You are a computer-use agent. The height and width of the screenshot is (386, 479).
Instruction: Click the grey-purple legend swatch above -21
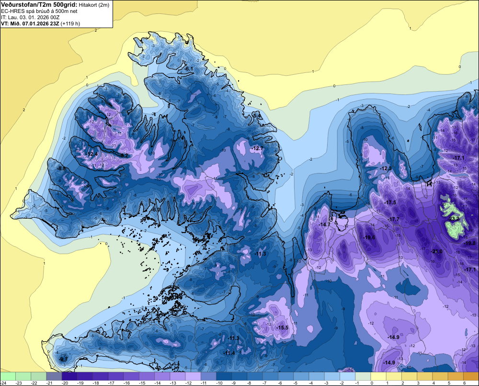pos(54,376)
